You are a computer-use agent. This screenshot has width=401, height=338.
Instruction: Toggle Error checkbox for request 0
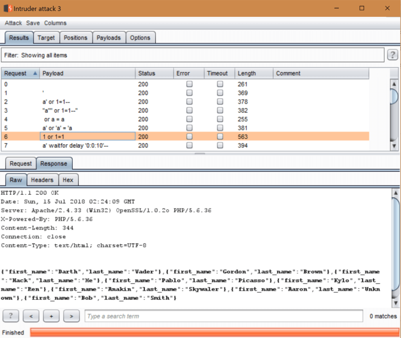(x=190, y=84)
